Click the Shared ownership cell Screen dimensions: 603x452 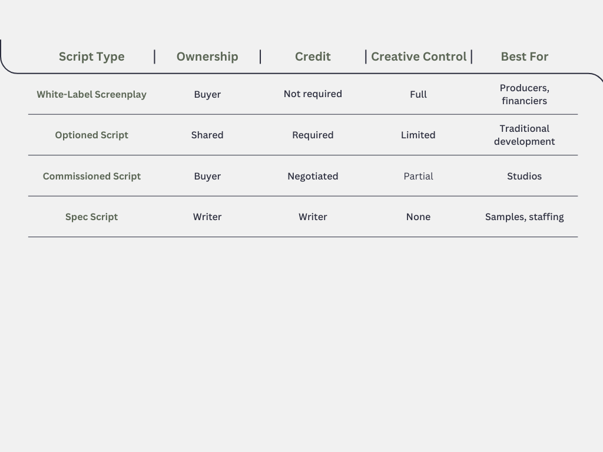(x=207, y=135)
